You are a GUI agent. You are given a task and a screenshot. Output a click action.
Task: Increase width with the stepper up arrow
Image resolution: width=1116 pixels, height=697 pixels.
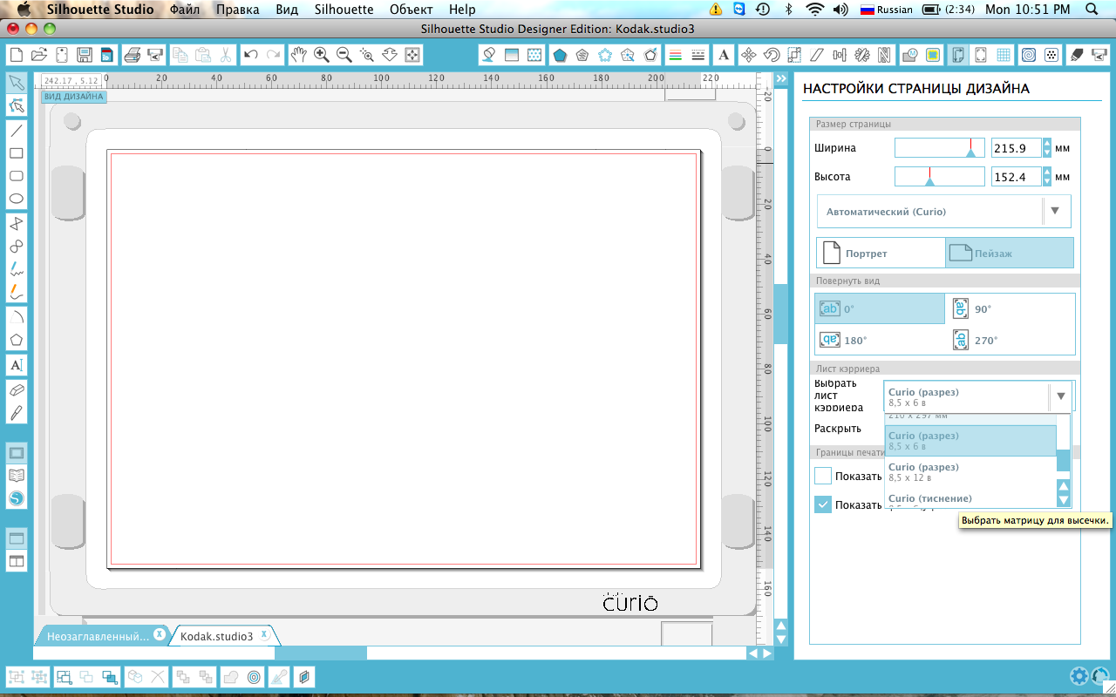[1047, 144]
